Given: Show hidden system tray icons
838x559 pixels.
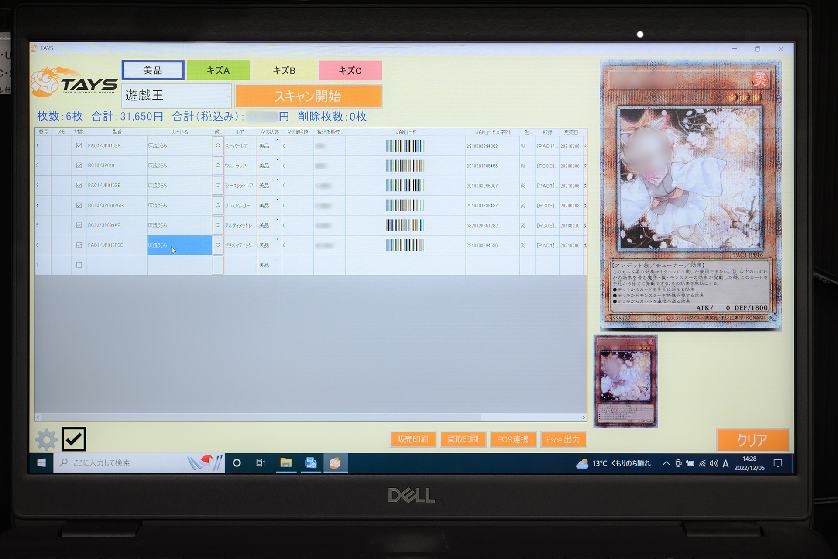Looking at the screenshot, I should tap(666, 463).
